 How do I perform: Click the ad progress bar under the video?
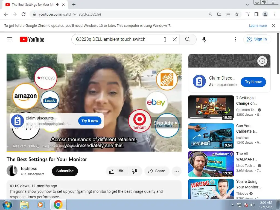94,151
